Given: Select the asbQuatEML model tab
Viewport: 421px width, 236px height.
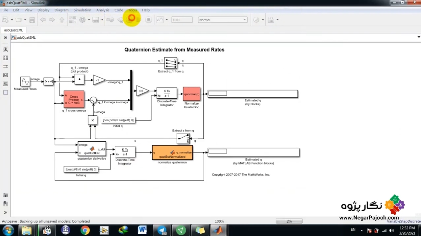Looking at the screenshot, I should [x=13, y=30].
